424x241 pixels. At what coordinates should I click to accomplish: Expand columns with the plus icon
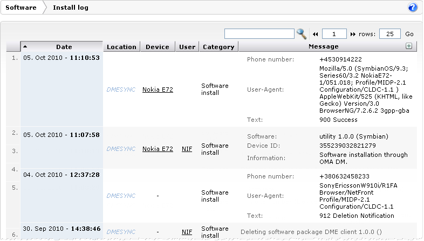click(409, 46)
